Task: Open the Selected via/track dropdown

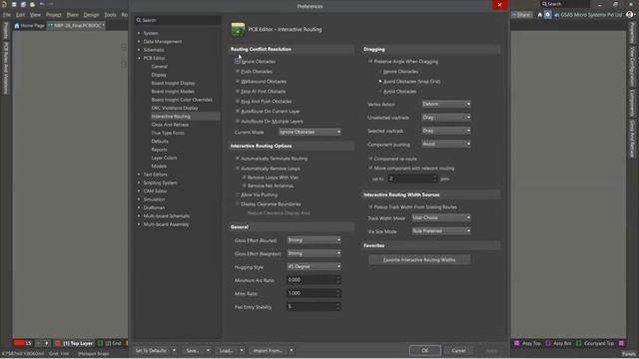Action: point(446,131)
